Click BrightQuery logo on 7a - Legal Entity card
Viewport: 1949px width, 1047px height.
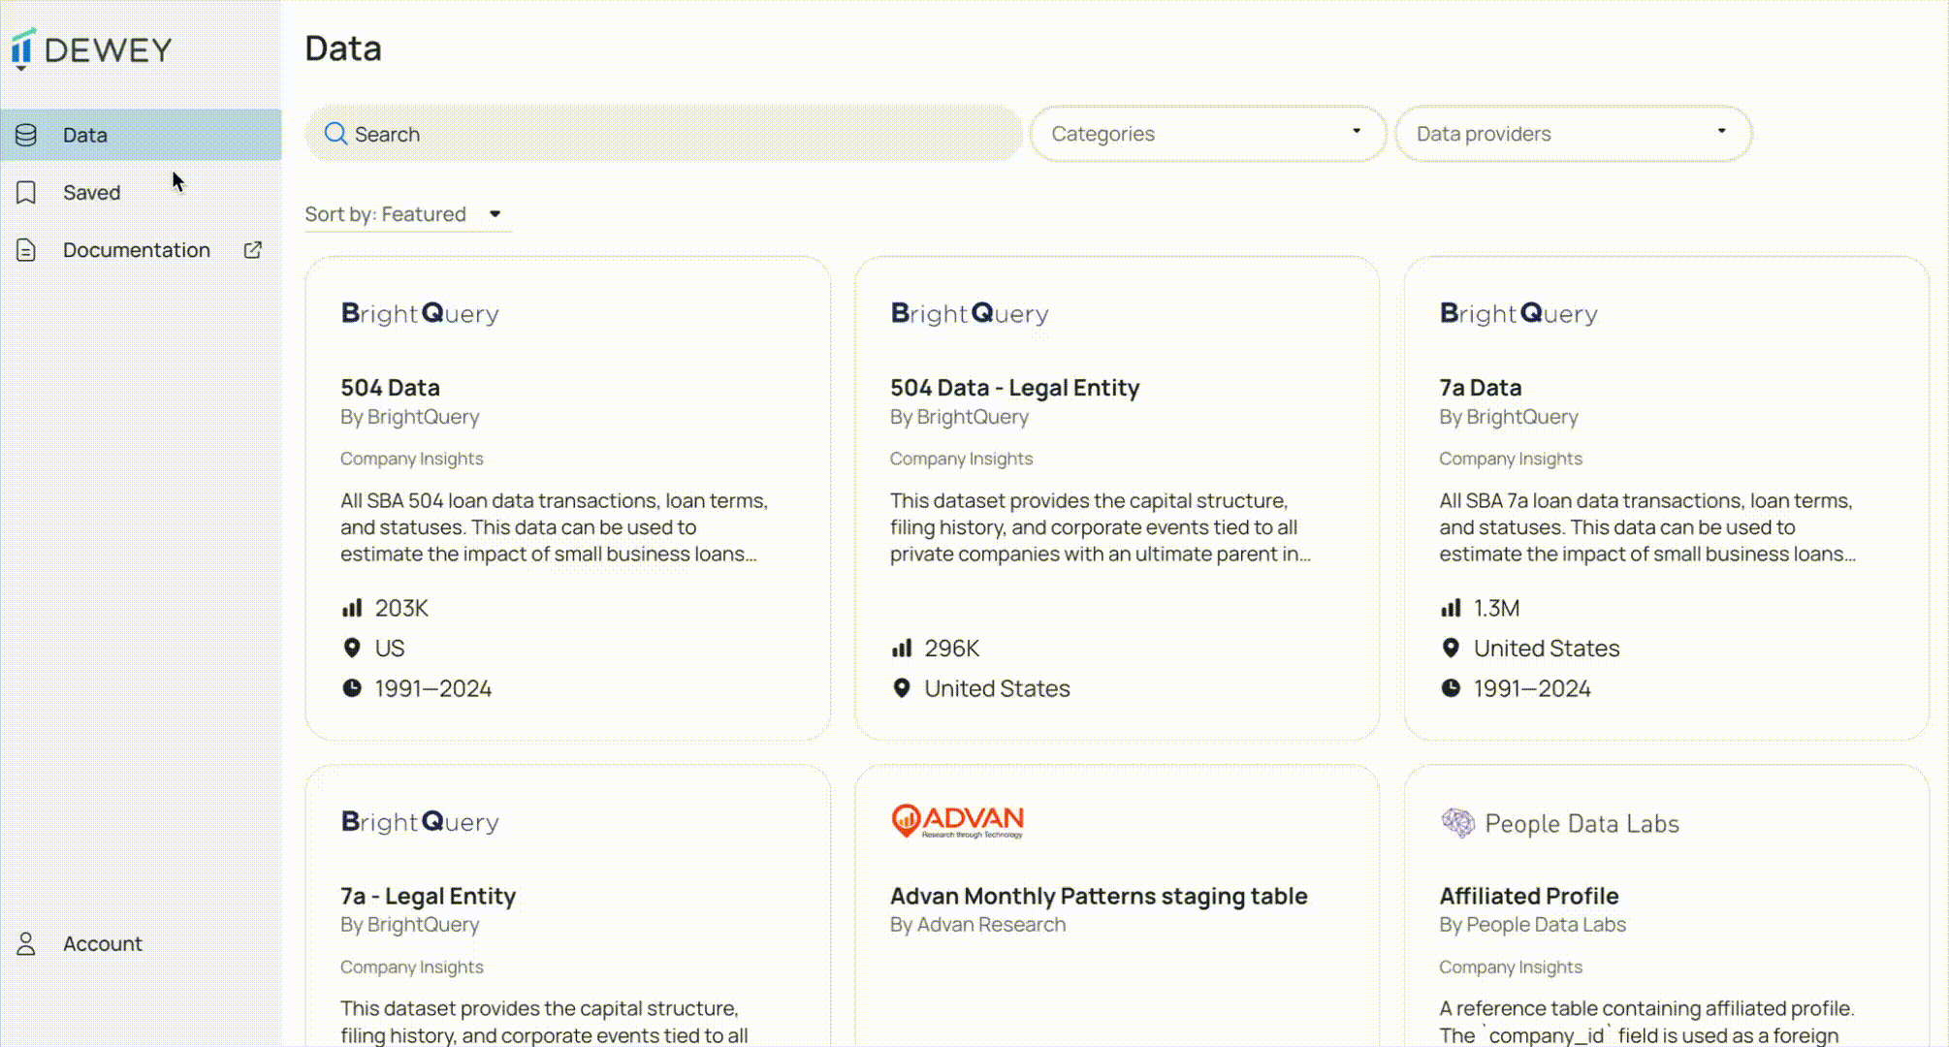pyautogui.click(x=420, y=822)
